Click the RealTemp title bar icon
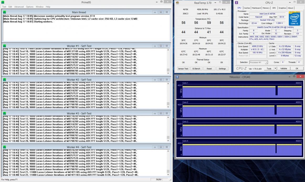Screen dimensions: 305x182 (x=177, y=3)
